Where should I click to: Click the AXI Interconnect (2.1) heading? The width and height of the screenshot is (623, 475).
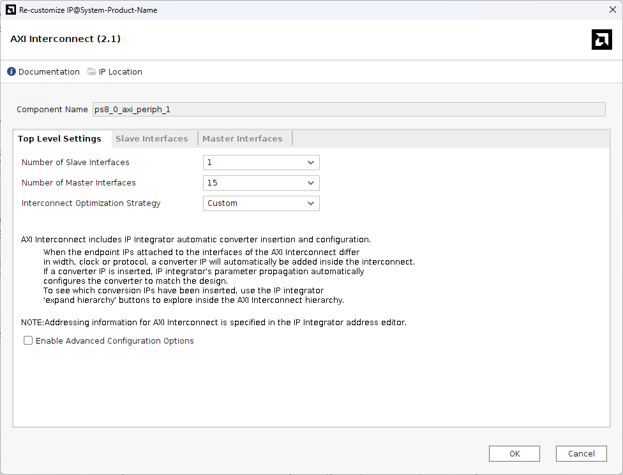pos(66,39)
